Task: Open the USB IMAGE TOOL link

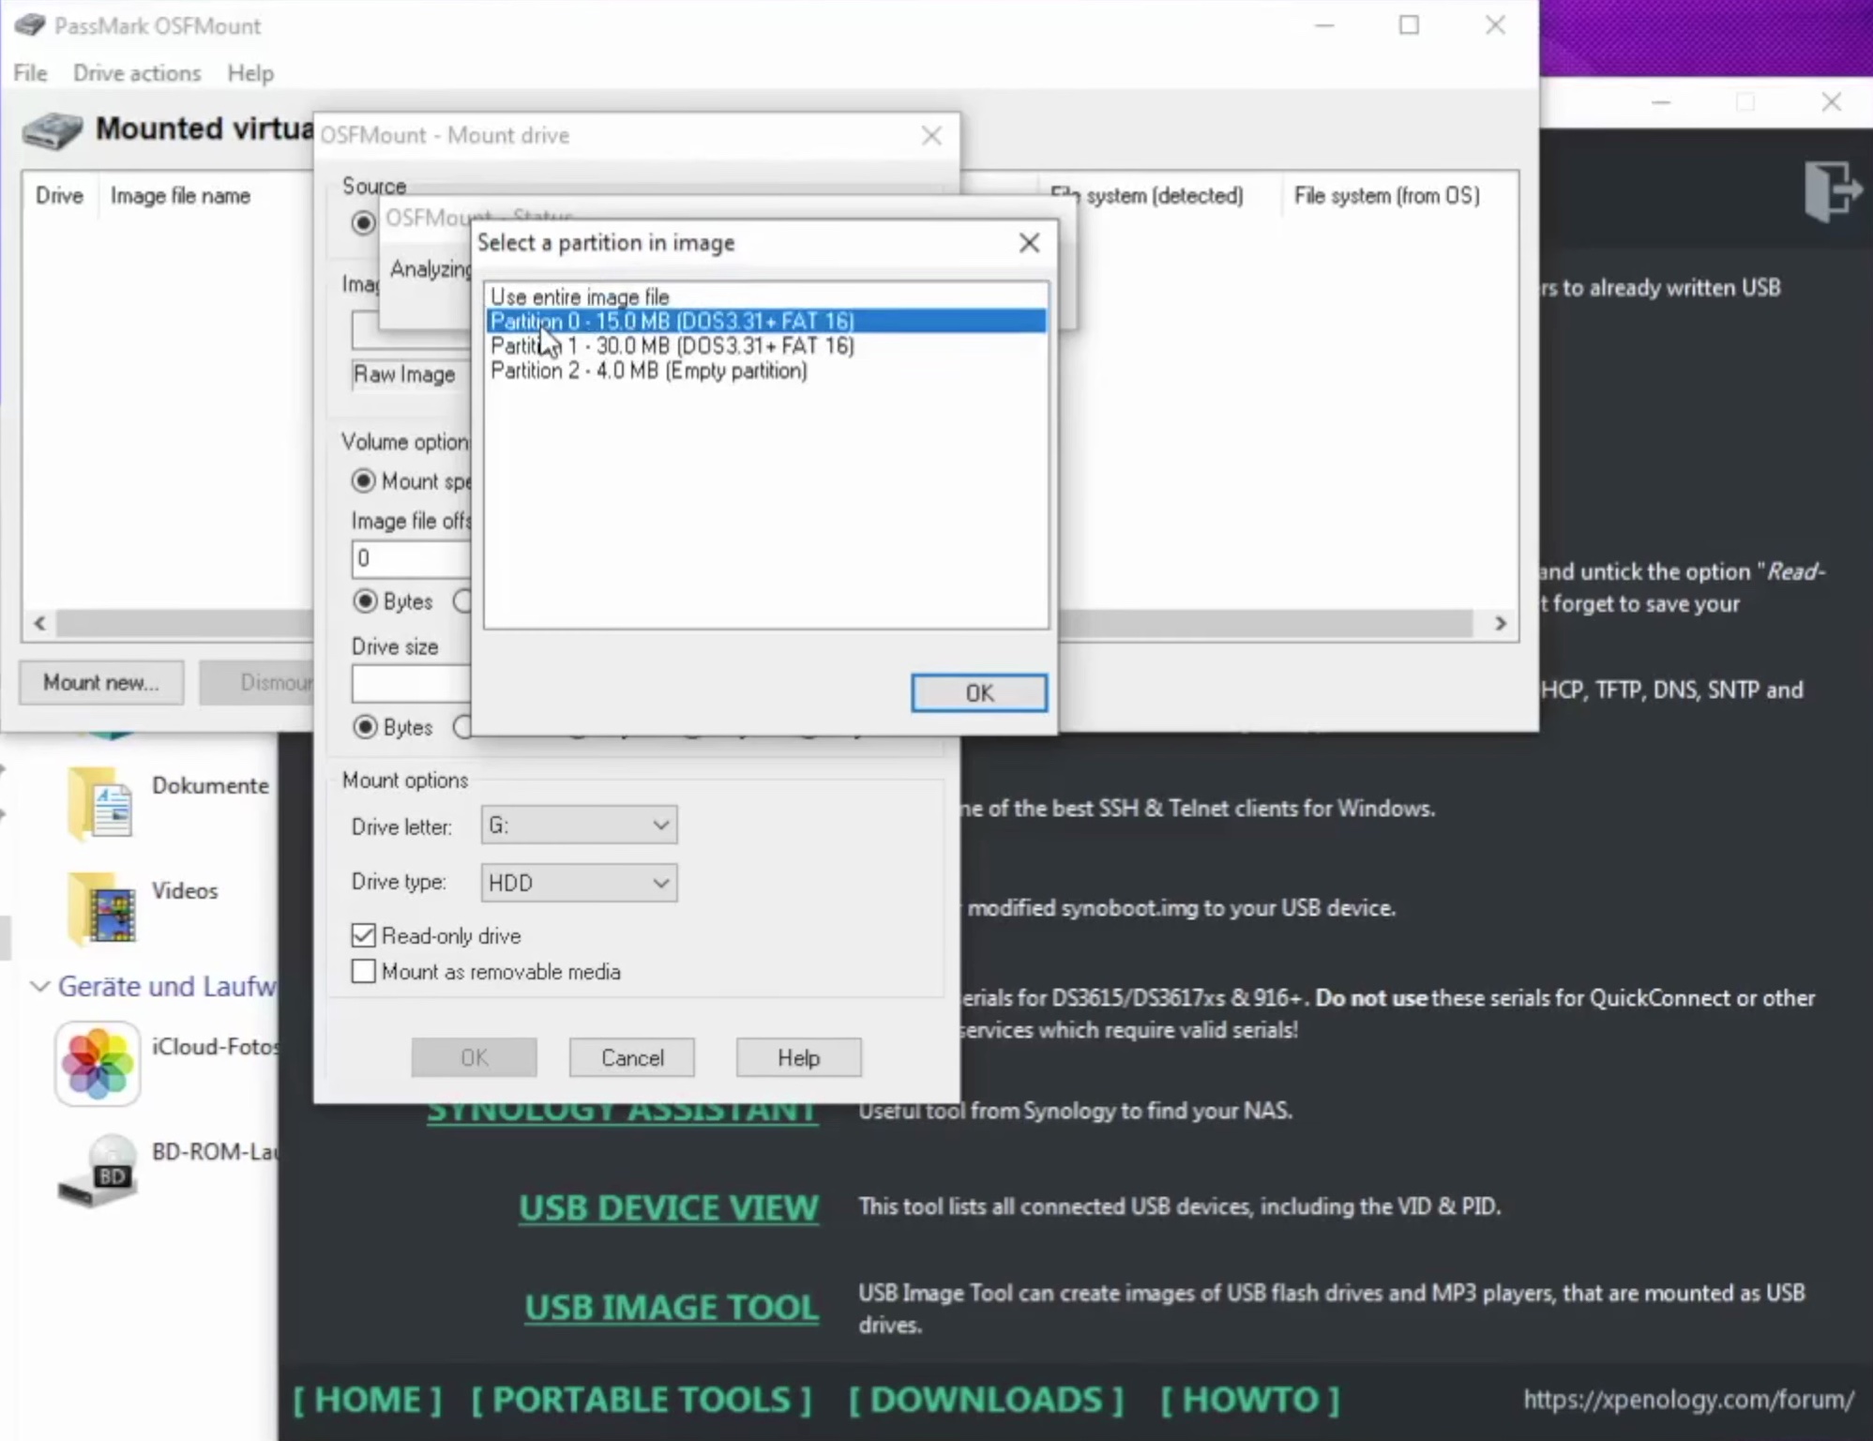Action: [672, 1307]
